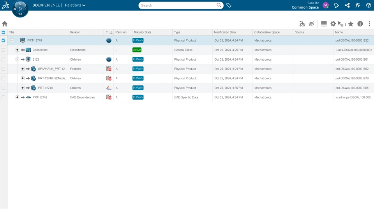Open the notifications icon
This screenshot has height=210, width=374.
coord(336,5)
